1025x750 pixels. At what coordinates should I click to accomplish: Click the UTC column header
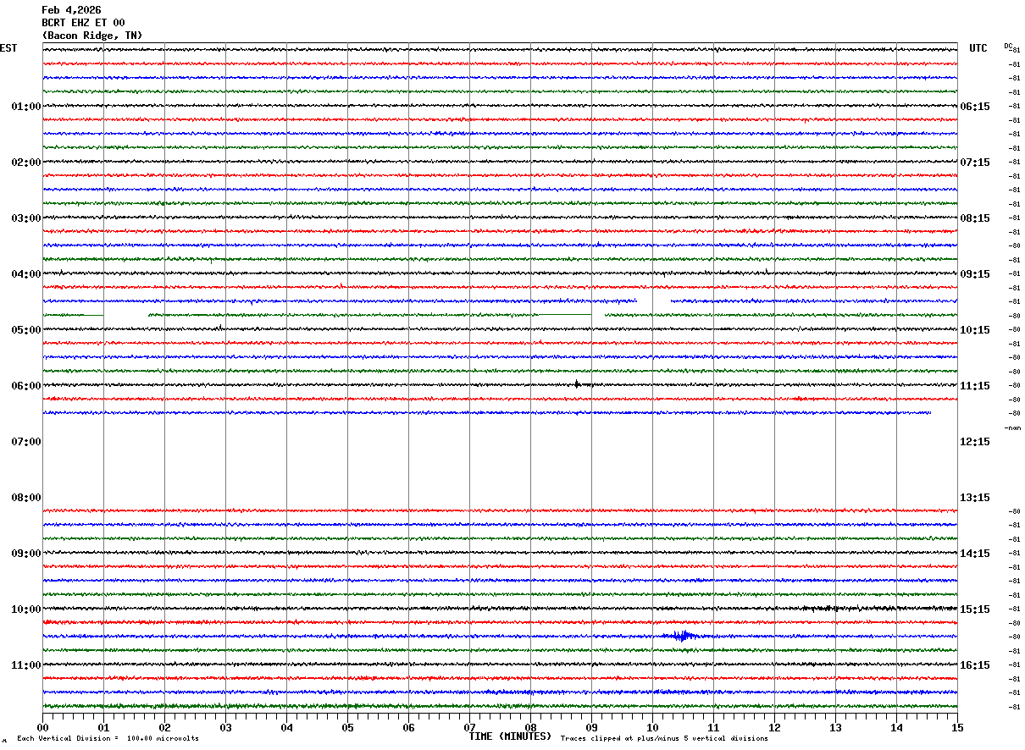point(978,48)
